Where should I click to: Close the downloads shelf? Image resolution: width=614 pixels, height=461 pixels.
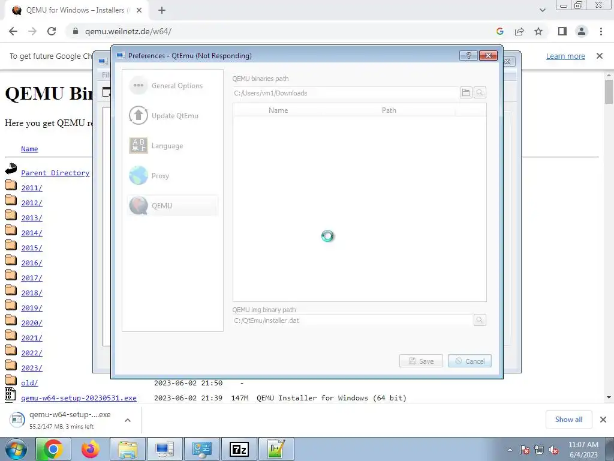point(603,420)
